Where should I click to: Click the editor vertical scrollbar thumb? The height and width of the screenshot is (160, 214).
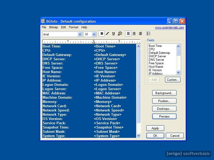pyautogui.click(x=138, y=86)
